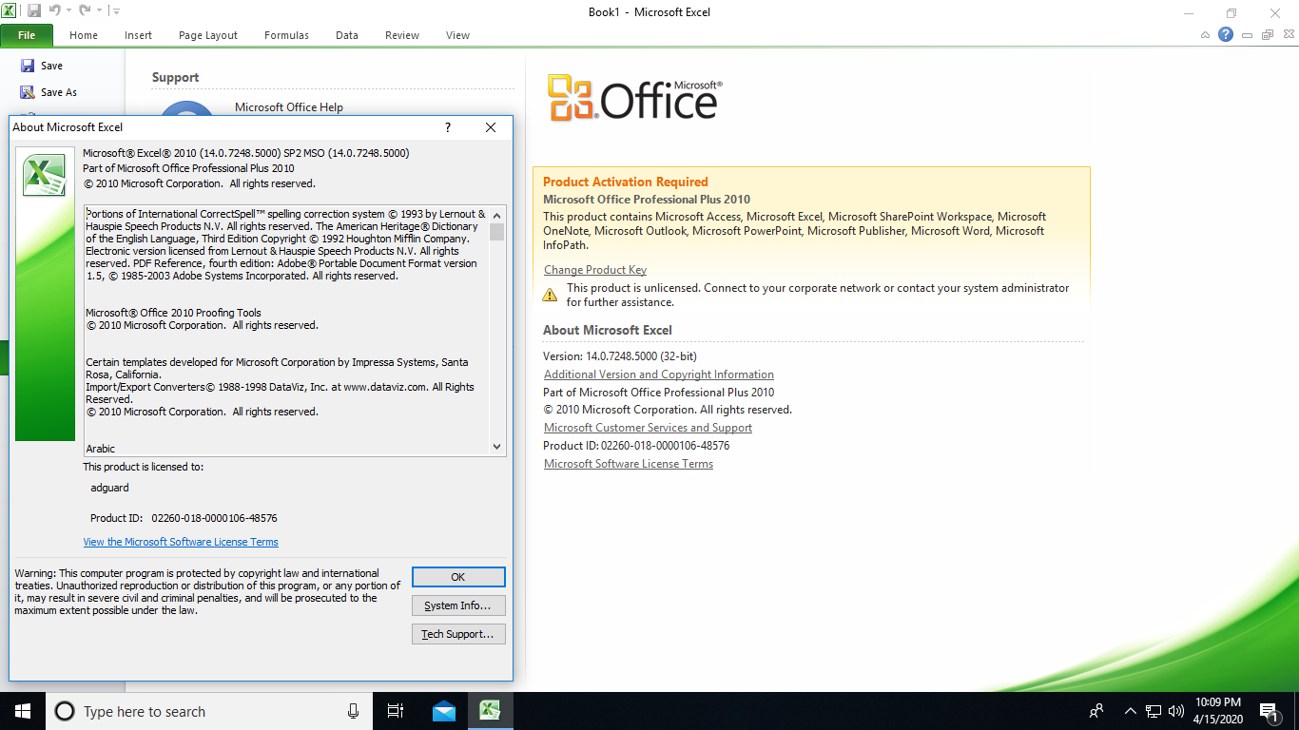Minimize the ribbon with caret icon
1299x730 pixels.
[x=1205, y=35]
